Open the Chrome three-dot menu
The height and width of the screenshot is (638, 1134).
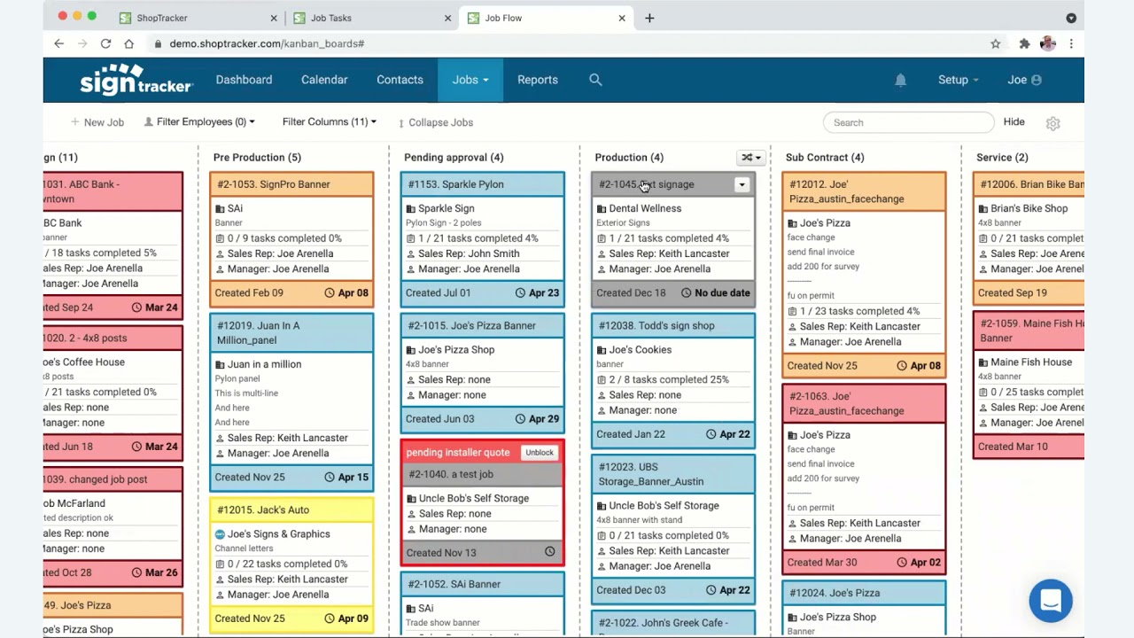point(1071,43)
